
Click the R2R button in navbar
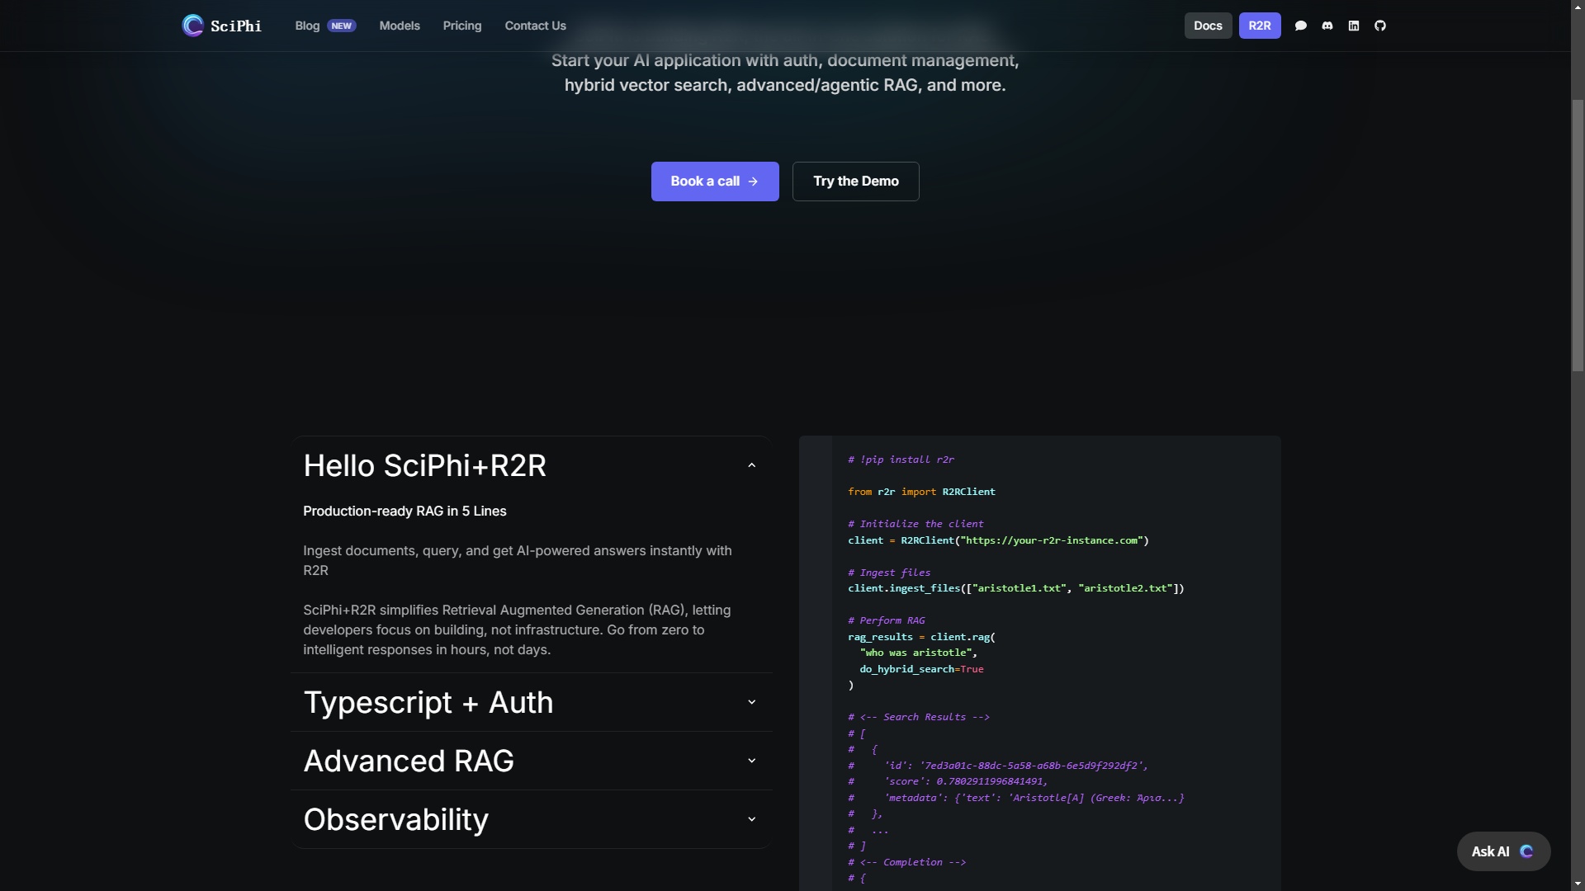tap(1260, 26)
